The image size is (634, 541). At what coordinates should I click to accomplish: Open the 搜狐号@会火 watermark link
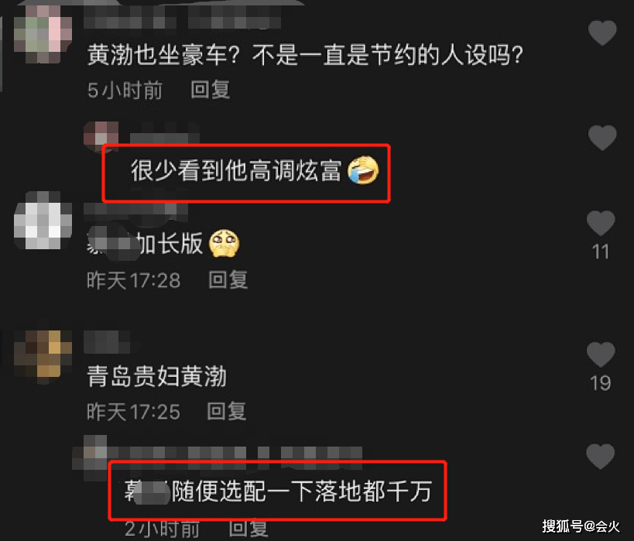coord(581,526)
